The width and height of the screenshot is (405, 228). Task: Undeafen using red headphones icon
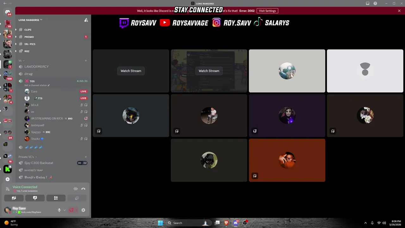72,210
